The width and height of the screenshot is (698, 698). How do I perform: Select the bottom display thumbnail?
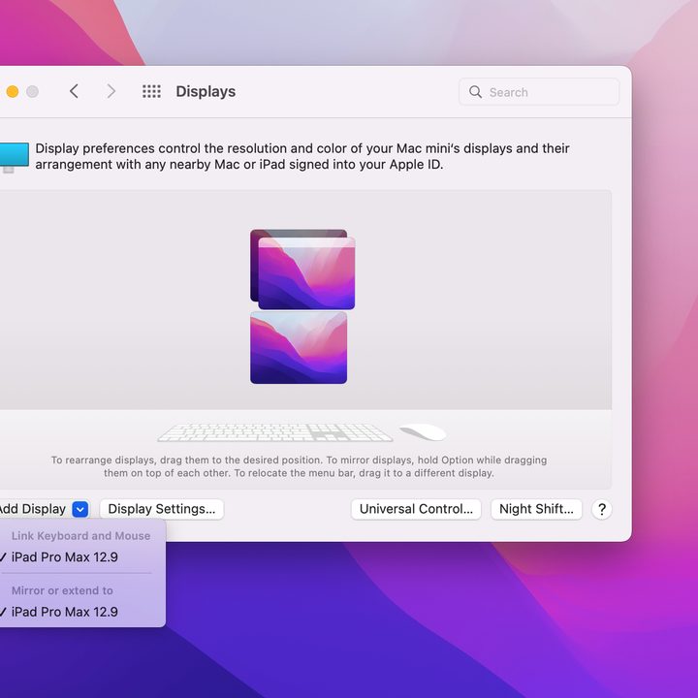coord(299,348)
